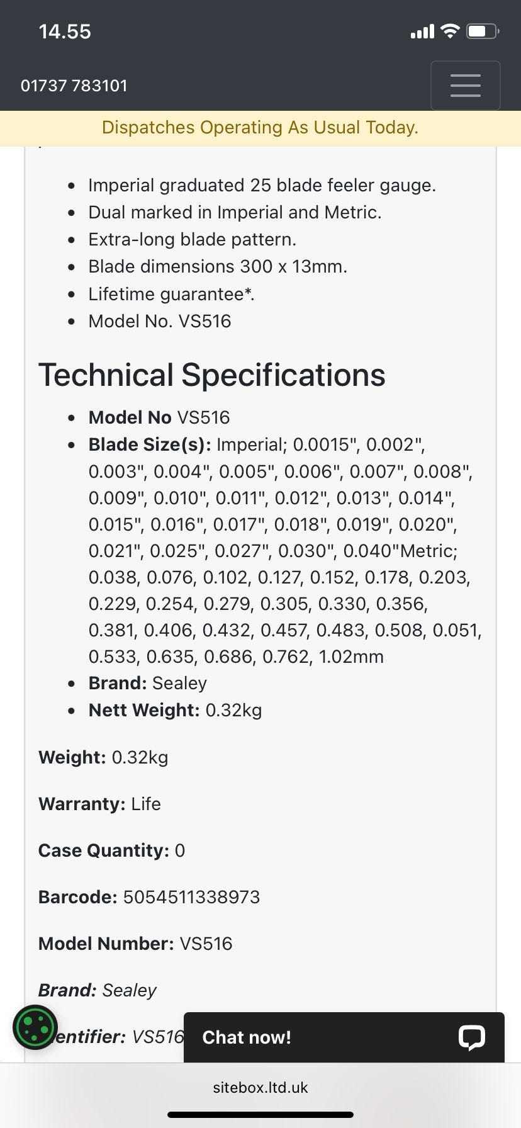Click the Warranty: Life line
Viewport: 521px width, 1128px height.
click(99, 804)
